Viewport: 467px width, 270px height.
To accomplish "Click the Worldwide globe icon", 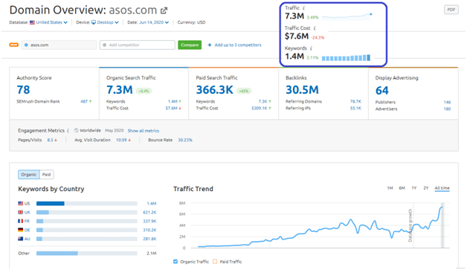I will tap(77, 130).
